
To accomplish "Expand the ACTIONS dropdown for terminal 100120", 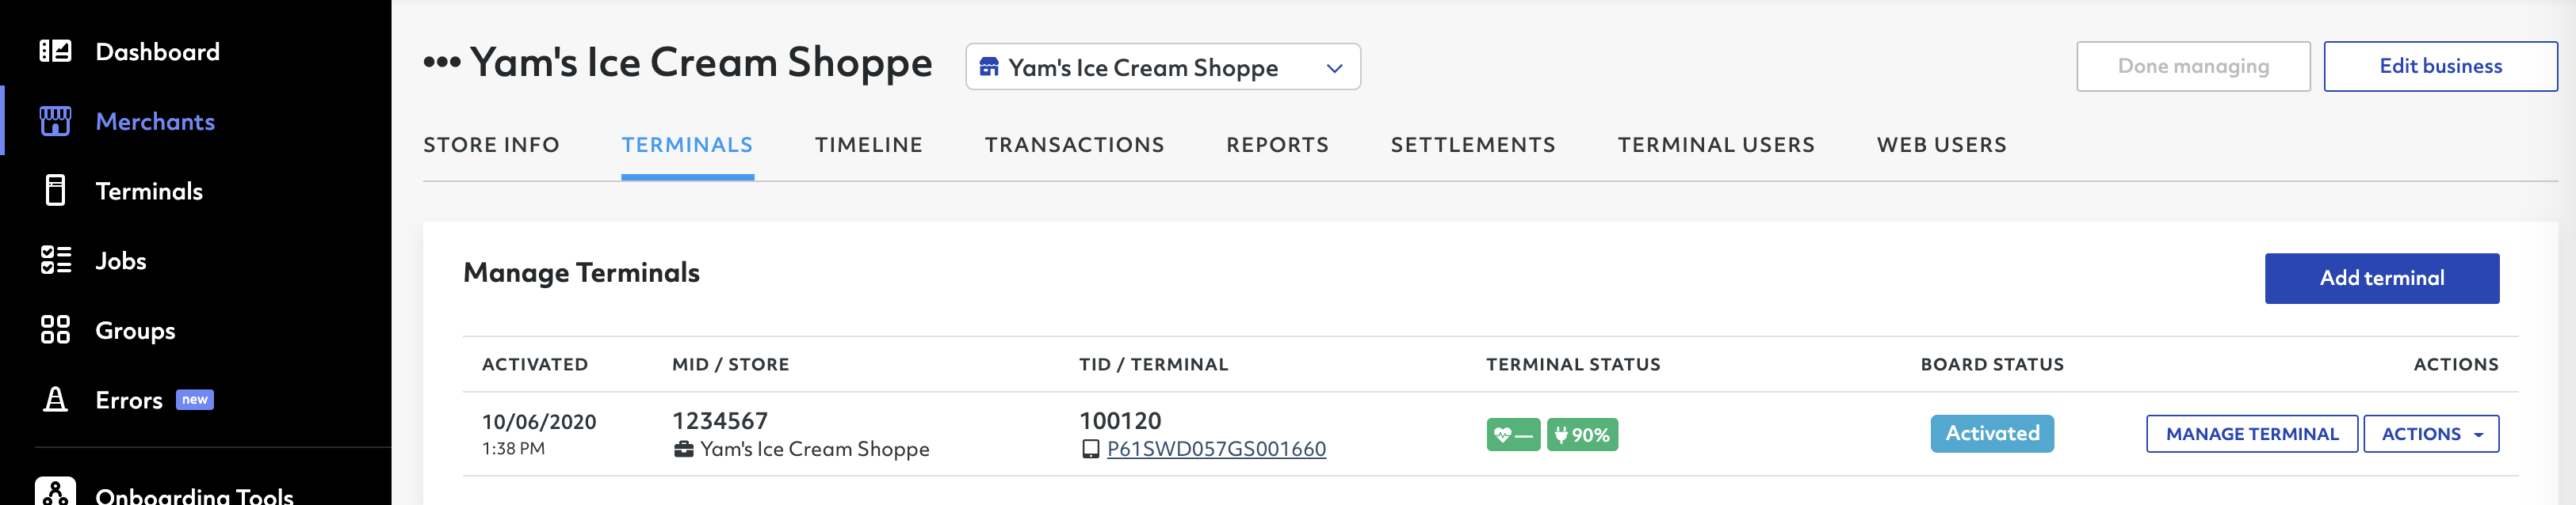I will pyautogui.click(x=2431, y=434).
